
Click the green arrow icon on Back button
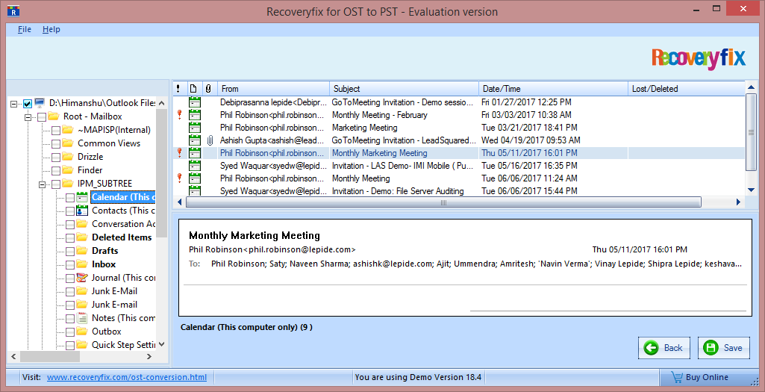point(651,348)
